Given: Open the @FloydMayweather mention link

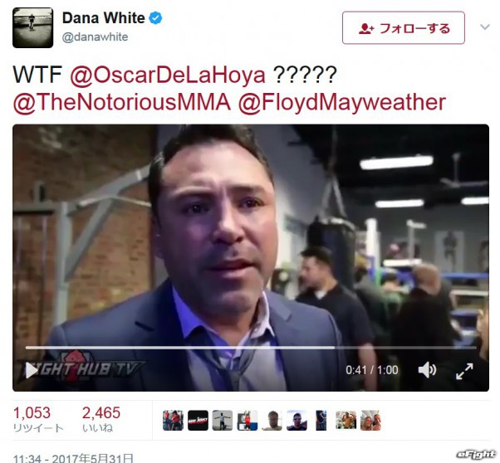Looking at the screenshot, I should [x=342, y=103].
